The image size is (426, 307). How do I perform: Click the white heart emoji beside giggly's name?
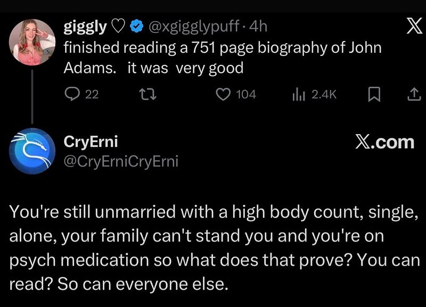(x=120, y=26)
